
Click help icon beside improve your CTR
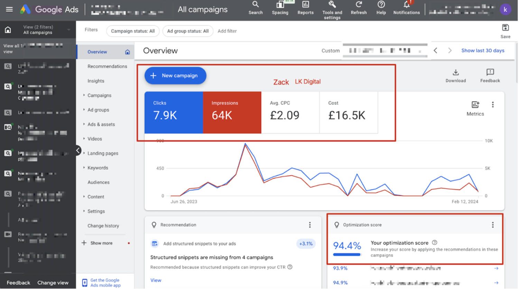(290, 267)
